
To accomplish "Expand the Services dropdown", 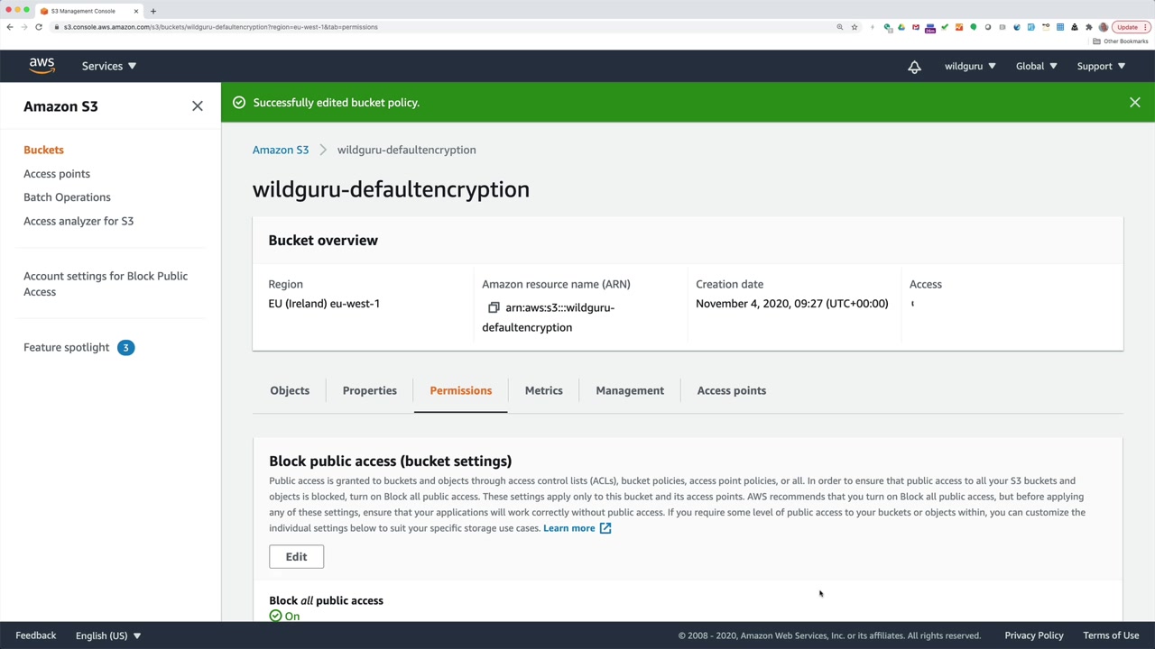I will click(109, 66).
